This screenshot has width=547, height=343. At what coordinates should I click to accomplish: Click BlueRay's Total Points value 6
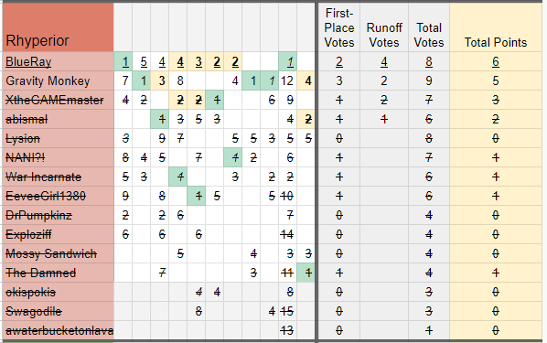496,62
